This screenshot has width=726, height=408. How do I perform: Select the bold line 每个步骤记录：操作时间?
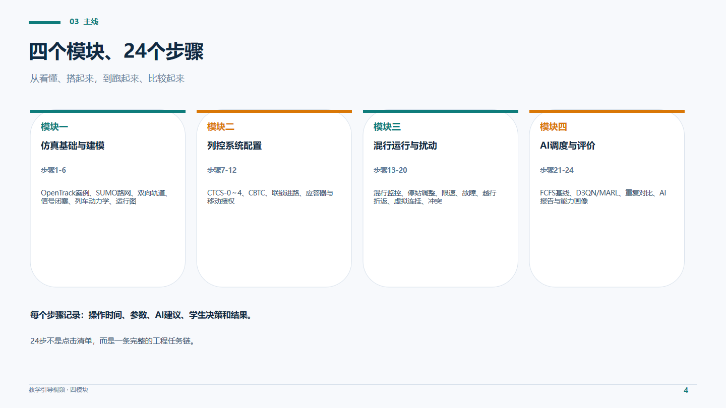[141, 315]
